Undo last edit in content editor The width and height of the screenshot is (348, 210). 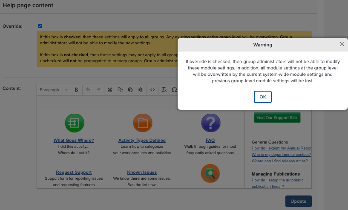click(x=88, y=90)
